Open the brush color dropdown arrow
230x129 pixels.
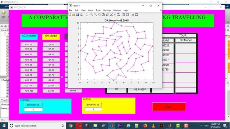click(x=114, y=15)
